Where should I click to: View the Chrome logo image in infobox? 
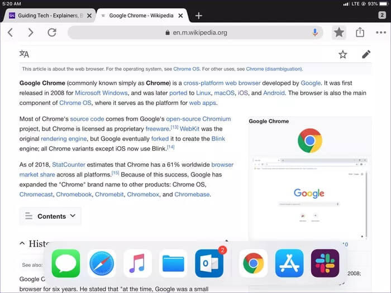tap(309, 141)
